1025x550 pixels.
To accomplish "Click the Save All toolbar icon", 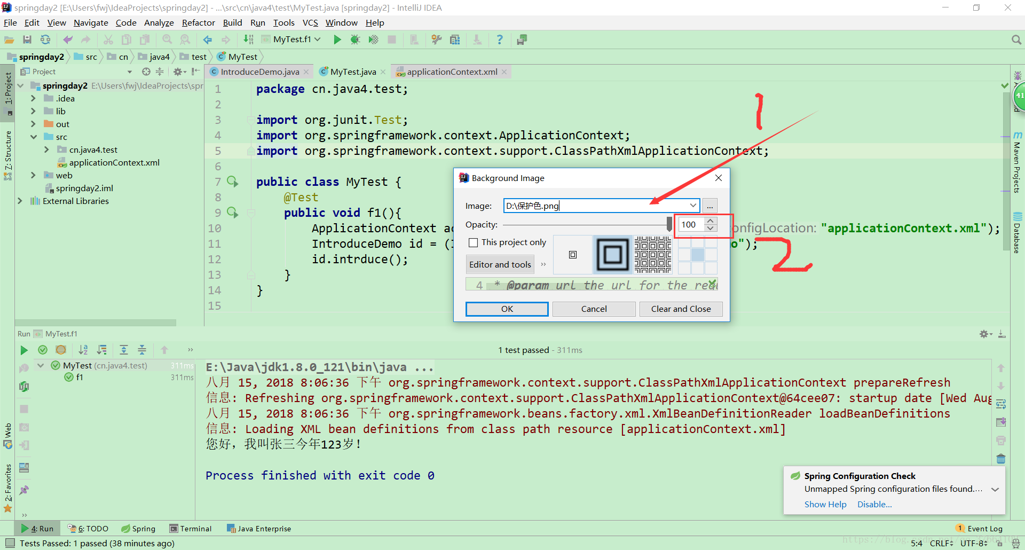I will (27, 40).
